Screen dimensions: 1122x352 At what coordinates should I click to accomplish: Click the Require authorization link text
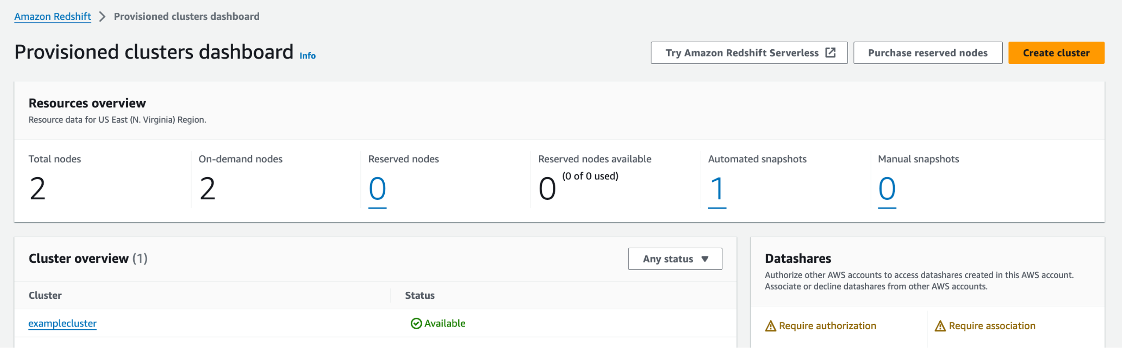[x=827, y=326]
